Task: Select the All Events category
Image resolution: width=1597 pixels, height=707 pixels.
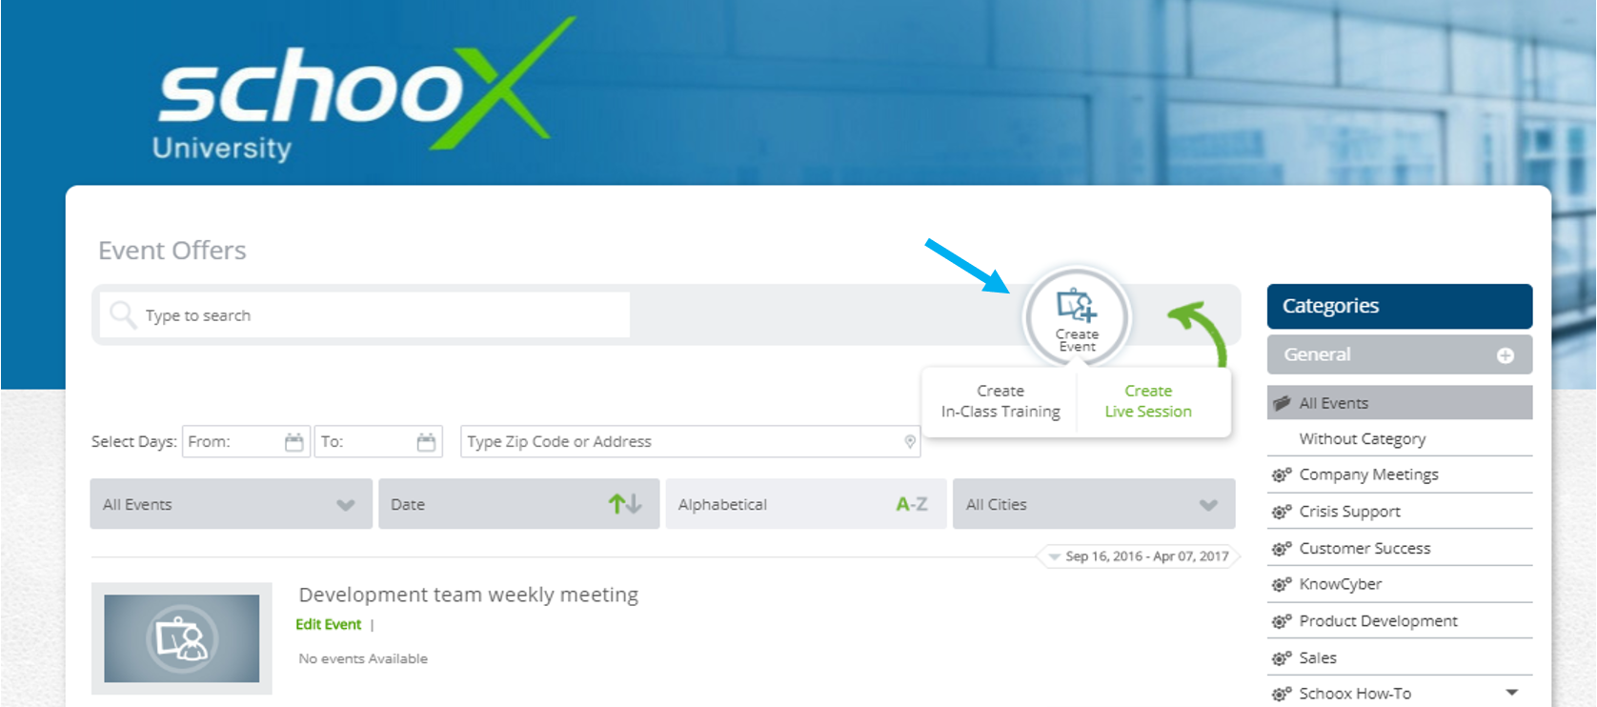Action: coord(1400,403)
